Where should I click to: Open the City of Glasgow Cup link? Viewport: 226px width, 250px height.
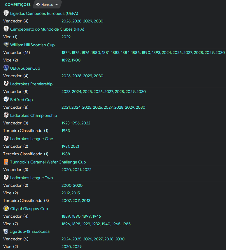(x=29, y=209)
